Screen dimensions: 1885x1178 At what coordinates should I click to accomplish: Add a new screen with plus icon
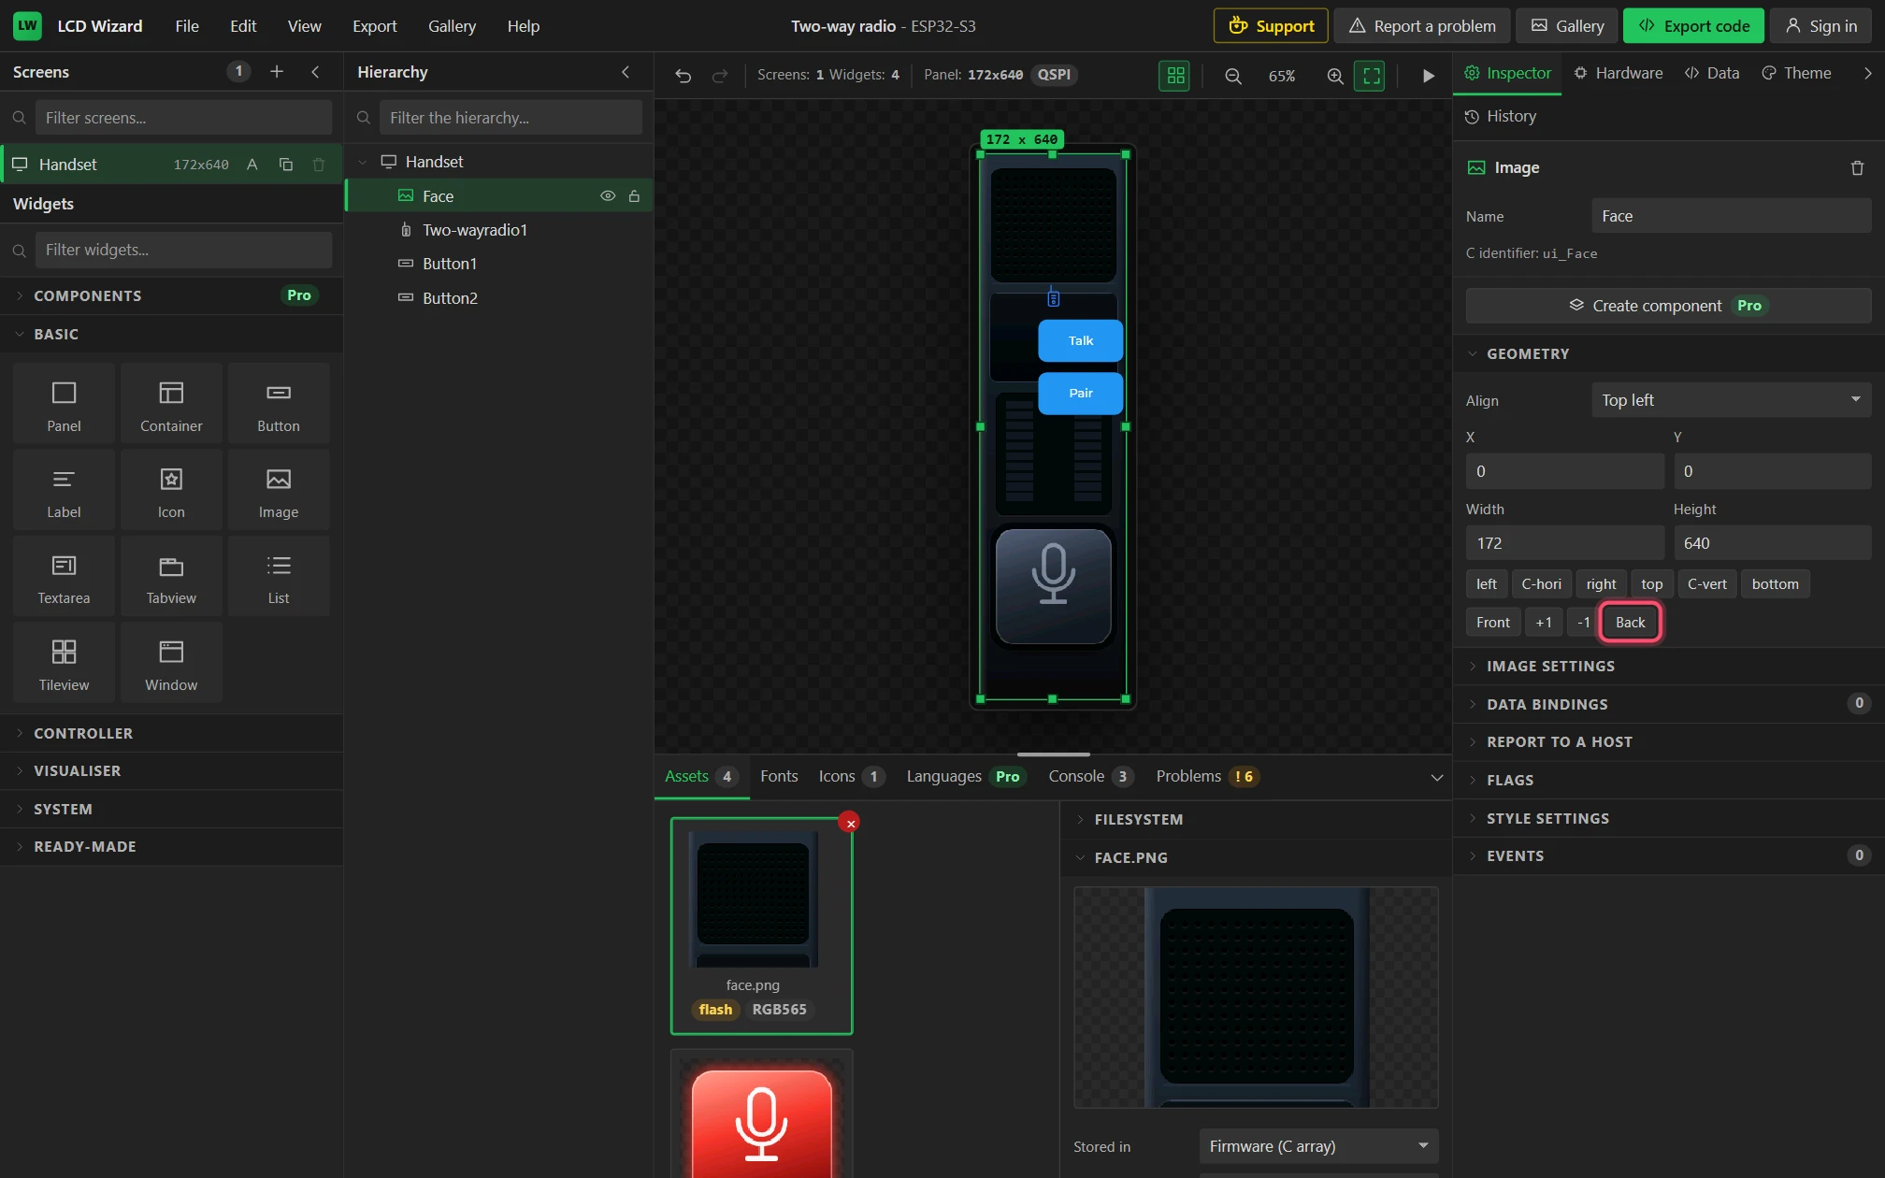277,72
